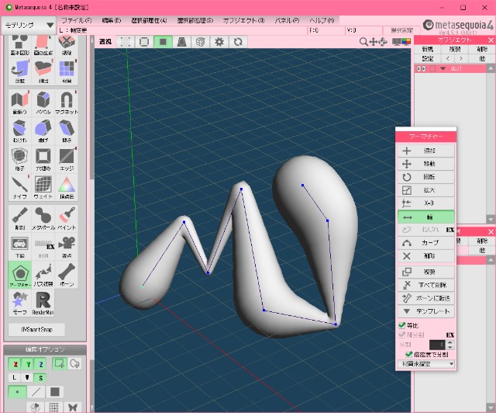Viewport: 496px width, 413px height.
Task: Click the viewport refresh arrows icon
Action: click(238, 41)
